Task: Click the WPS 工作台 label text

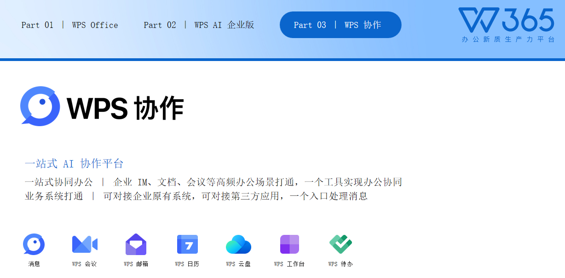Action: pos(289,264)
